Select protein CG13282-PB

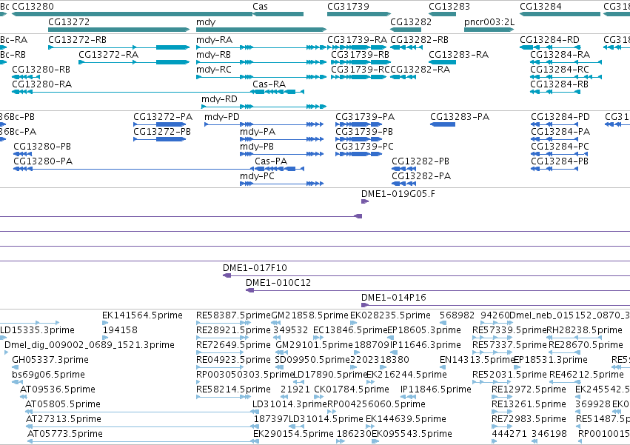click(420, 161)
